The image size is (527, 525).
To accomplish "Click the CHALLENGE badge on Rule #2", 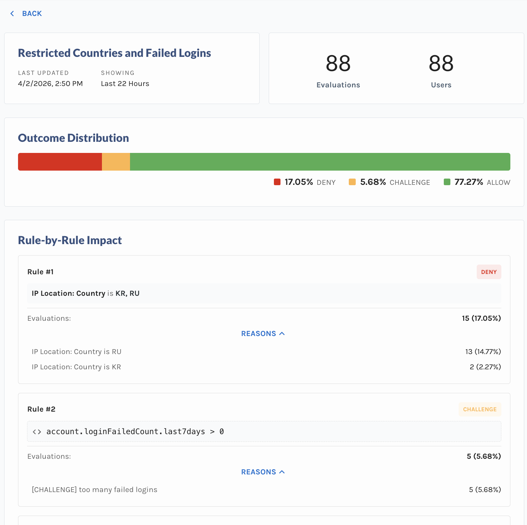I will pyautogui.click(x=480, y=409).
